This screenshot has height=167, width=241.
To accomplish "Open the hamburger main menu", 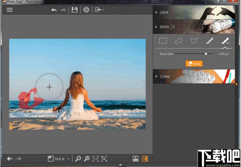I will (10, 10).
